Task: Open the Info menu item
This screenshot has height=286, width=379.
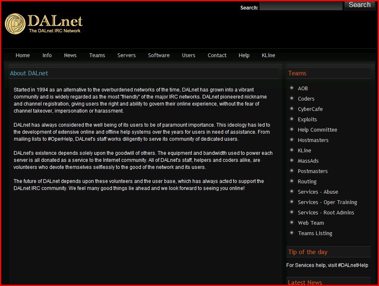Action: coord(47,55)
